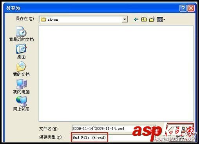199x144 pixels.
Task: Open My Documents (我的文档) folder
Action: coord(21,69)
